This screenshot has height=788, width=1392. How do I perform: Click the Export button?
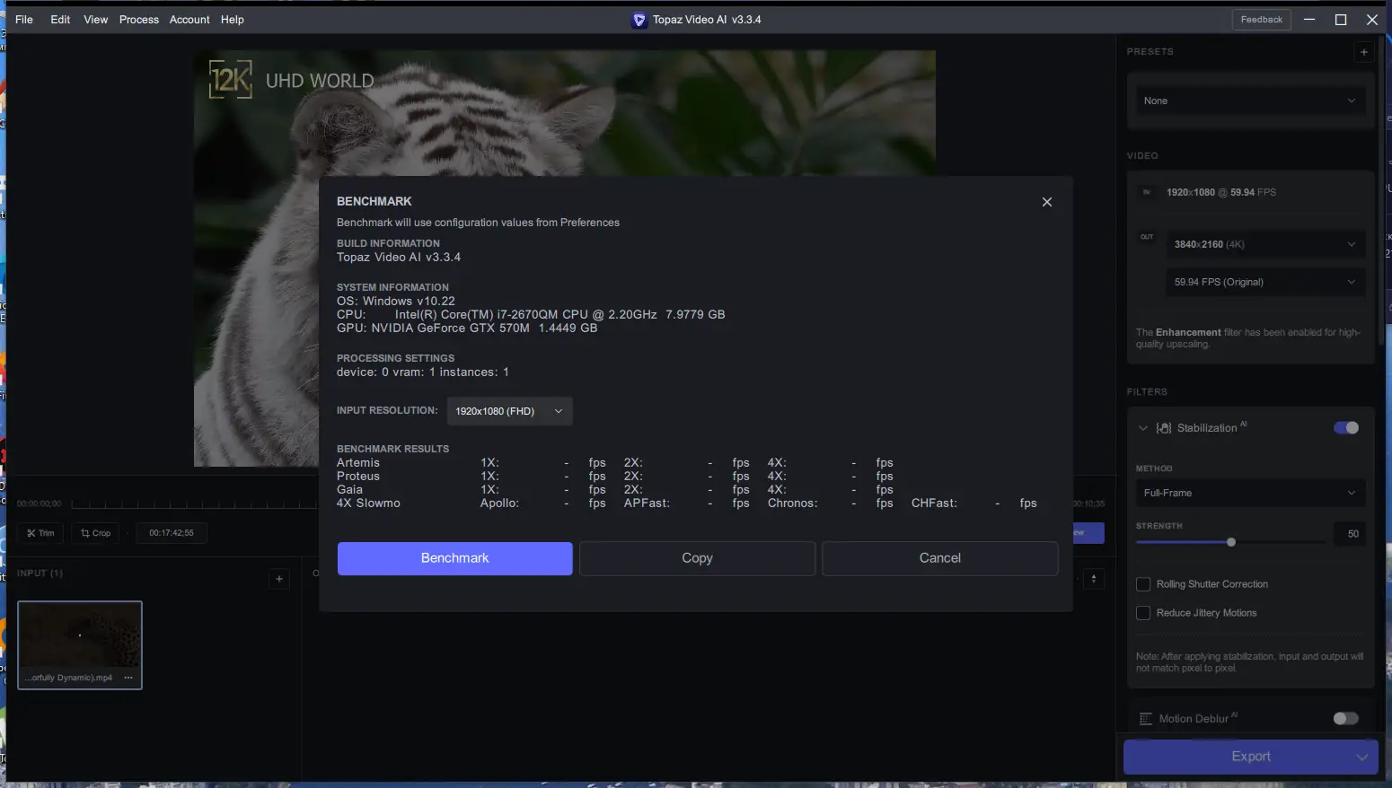coord(1251,757)
